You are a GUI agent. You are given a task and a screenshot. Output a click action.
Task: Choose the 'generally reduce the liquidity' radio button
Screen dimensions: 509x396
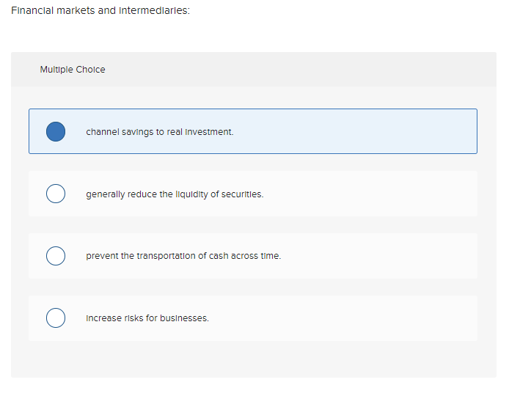coord(56,194)
